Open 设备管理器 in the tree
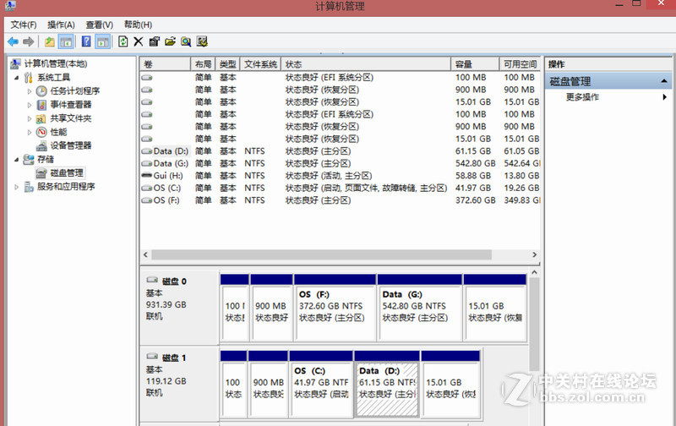The width and height of the screenshot is (676, 426). pos(71,145)
